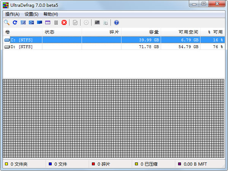Click the UltraDefrag title bar app icon

(x=6, y=5)
